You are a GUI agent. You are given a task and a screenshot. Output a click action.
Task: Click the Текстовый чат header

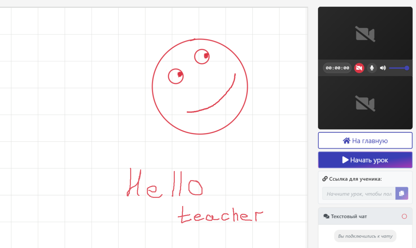tap(365, 216)
